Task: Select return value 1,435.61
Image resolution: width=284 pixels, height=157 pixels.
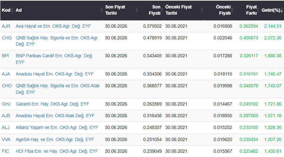Action: tap(273, 151)
